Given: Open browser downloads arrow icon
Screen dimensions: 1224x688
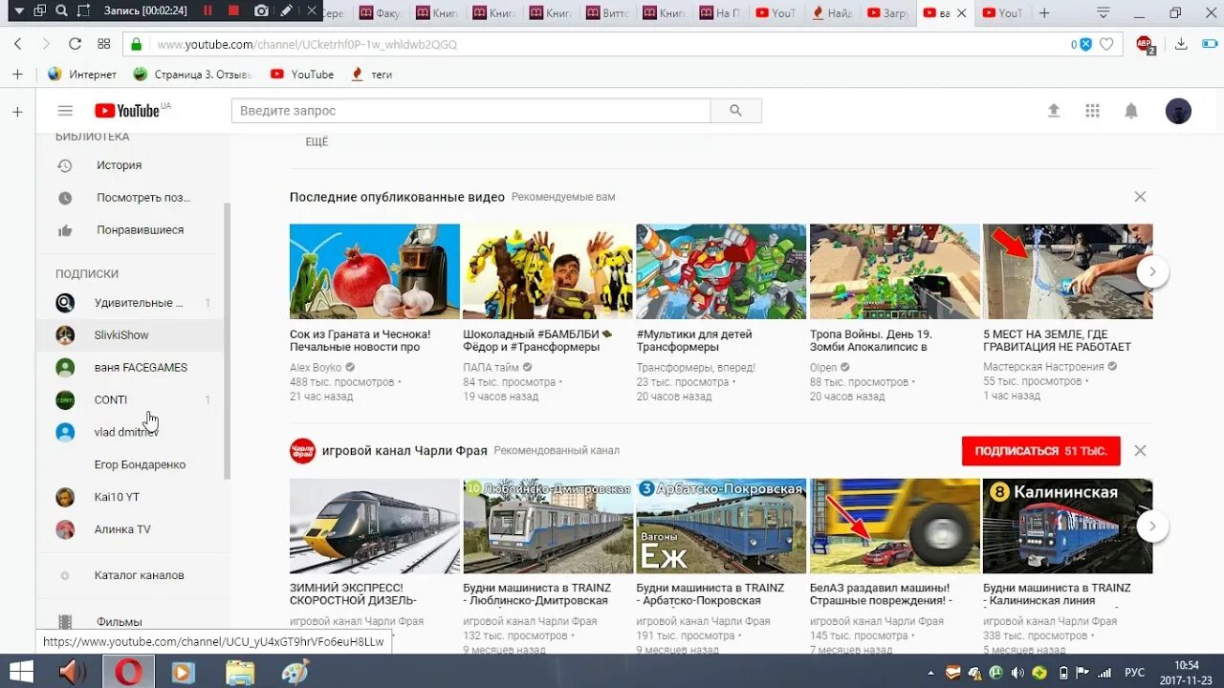Looking at the screenshot, I should point(1181,44).
